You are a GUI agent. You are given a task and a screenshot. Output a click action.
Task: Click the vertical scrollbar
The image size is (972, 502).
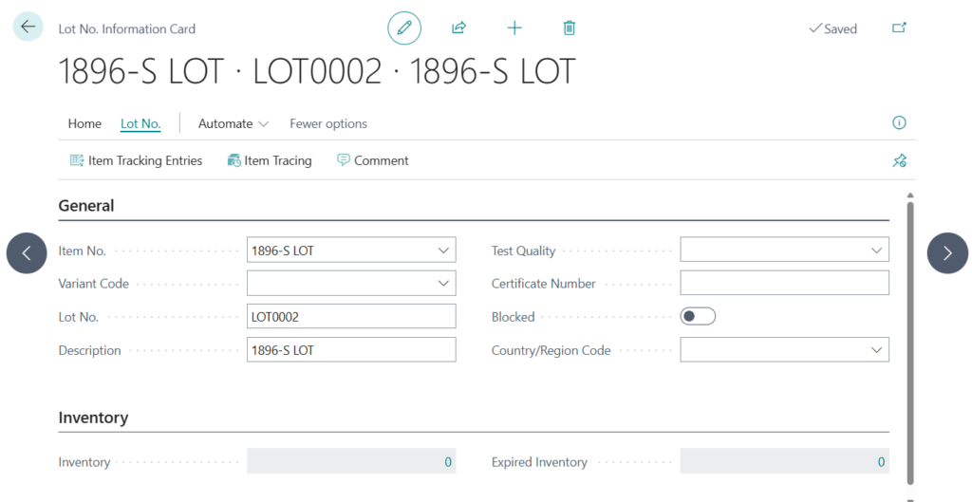pyautogui.click(x=910, y=342)
